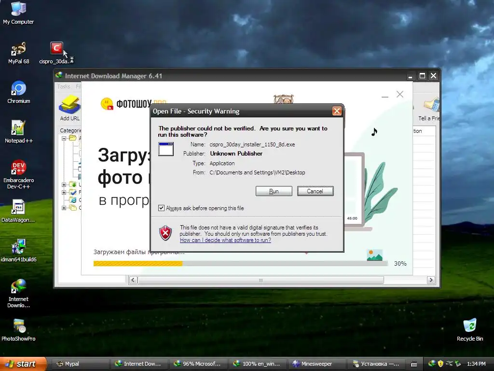This screenshot has width=494, height=371.
Task: Launch the Chromium desktop shortcut
Action: point(19,92)
